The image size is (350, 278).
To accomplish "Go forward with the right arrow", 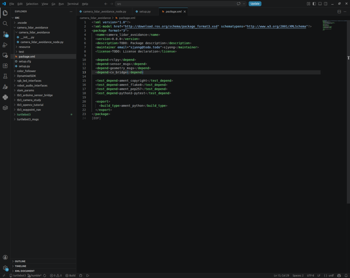I will coord(112,4).
